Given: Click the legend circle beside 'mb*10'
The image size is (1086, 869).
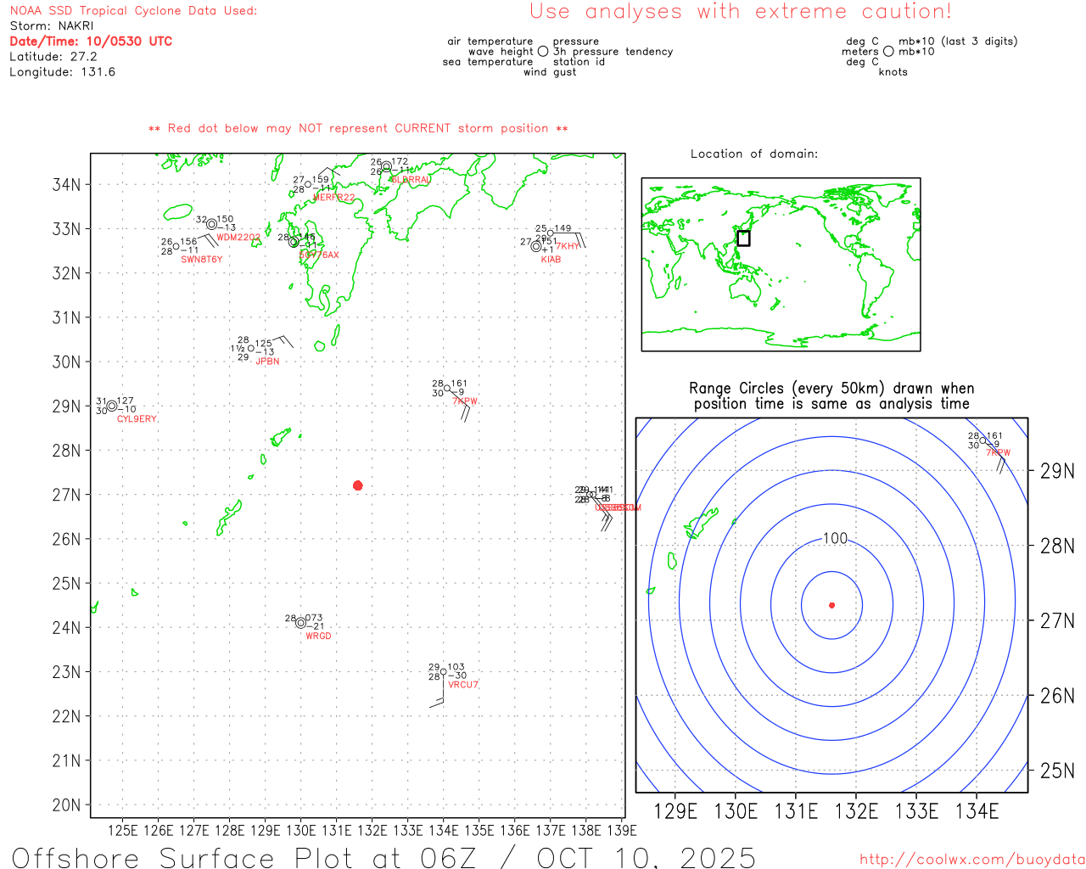Looking at the screenshot, I should tap(888, 51).
